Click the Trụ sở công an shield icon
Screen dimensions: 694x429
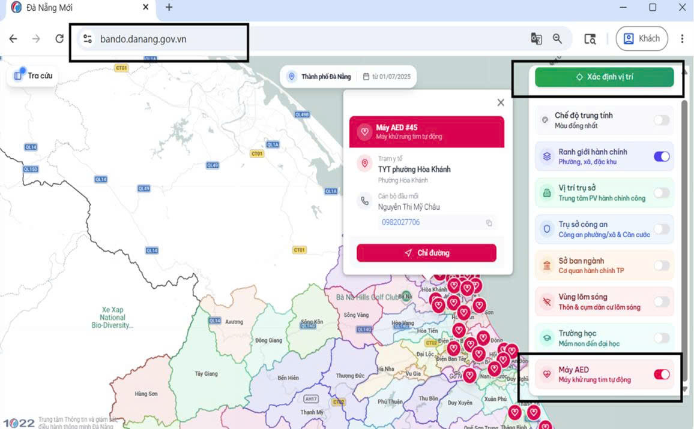pyautogui.click(x=547, y=229)
